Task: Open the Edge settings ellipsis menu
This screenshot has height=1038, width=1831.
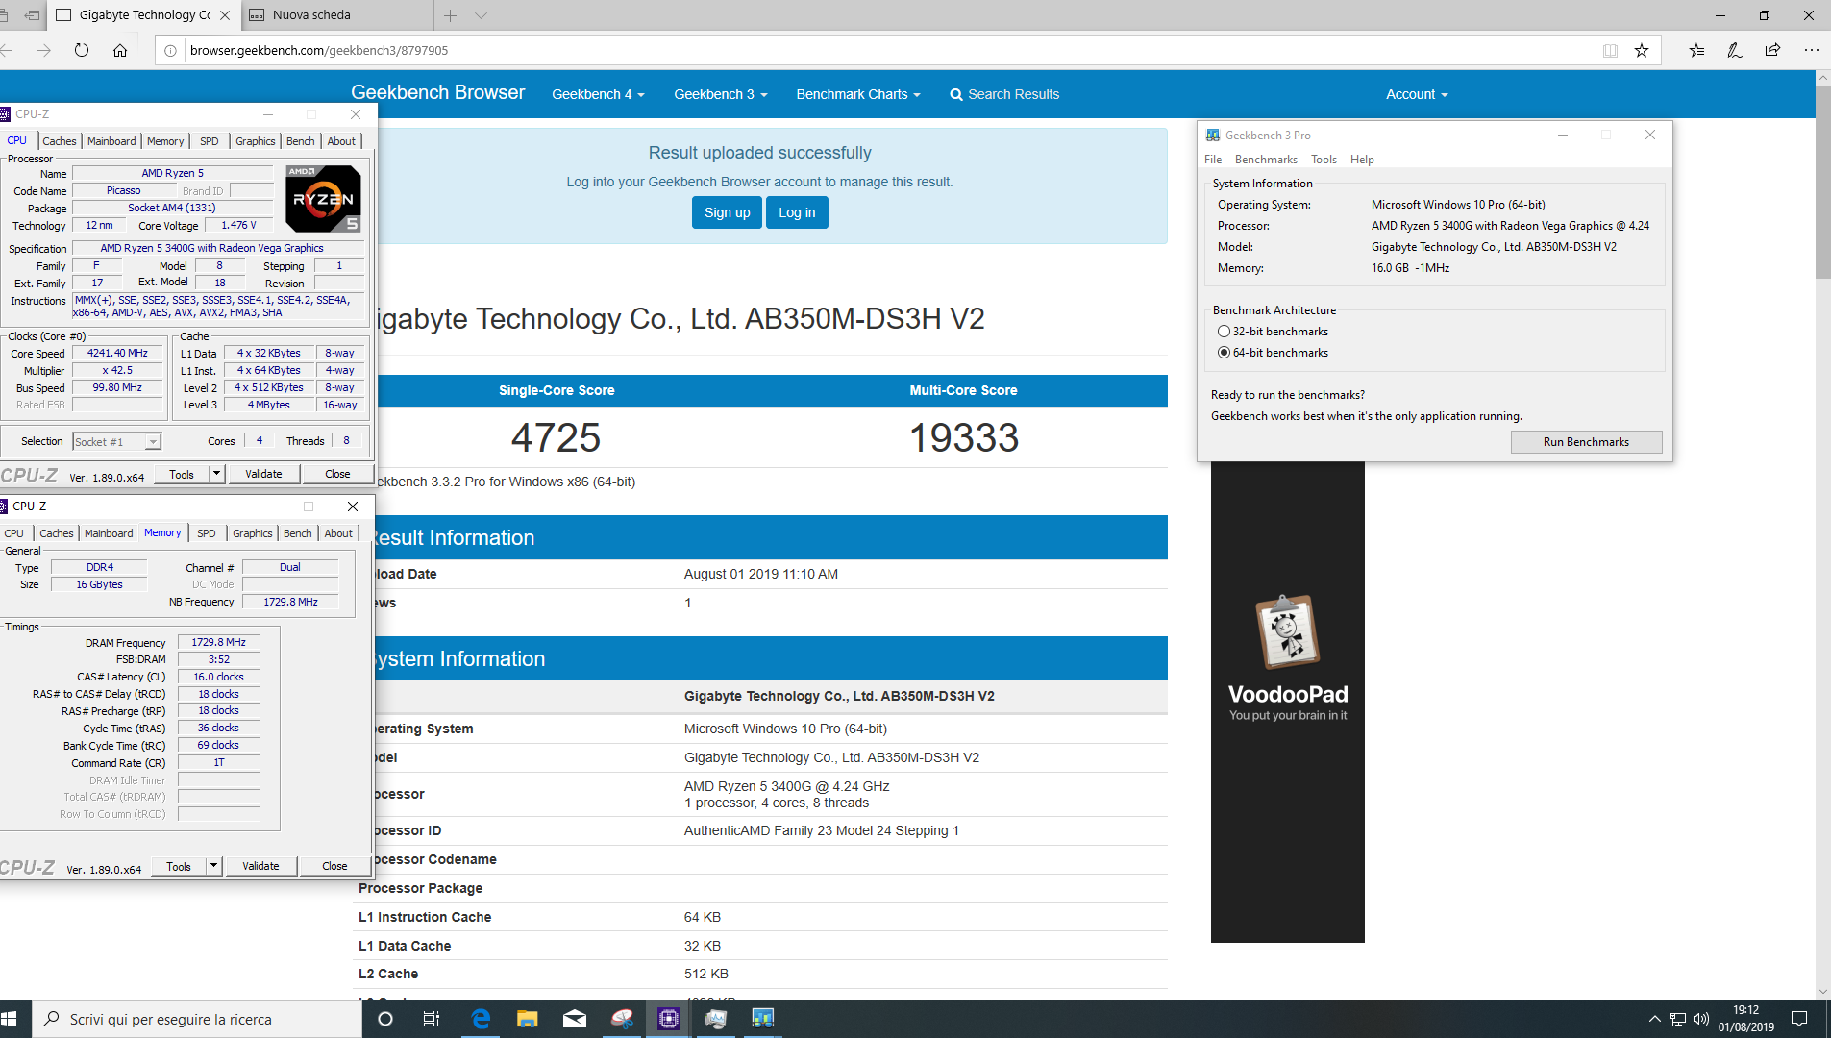Action: (x=1811, y=50)
